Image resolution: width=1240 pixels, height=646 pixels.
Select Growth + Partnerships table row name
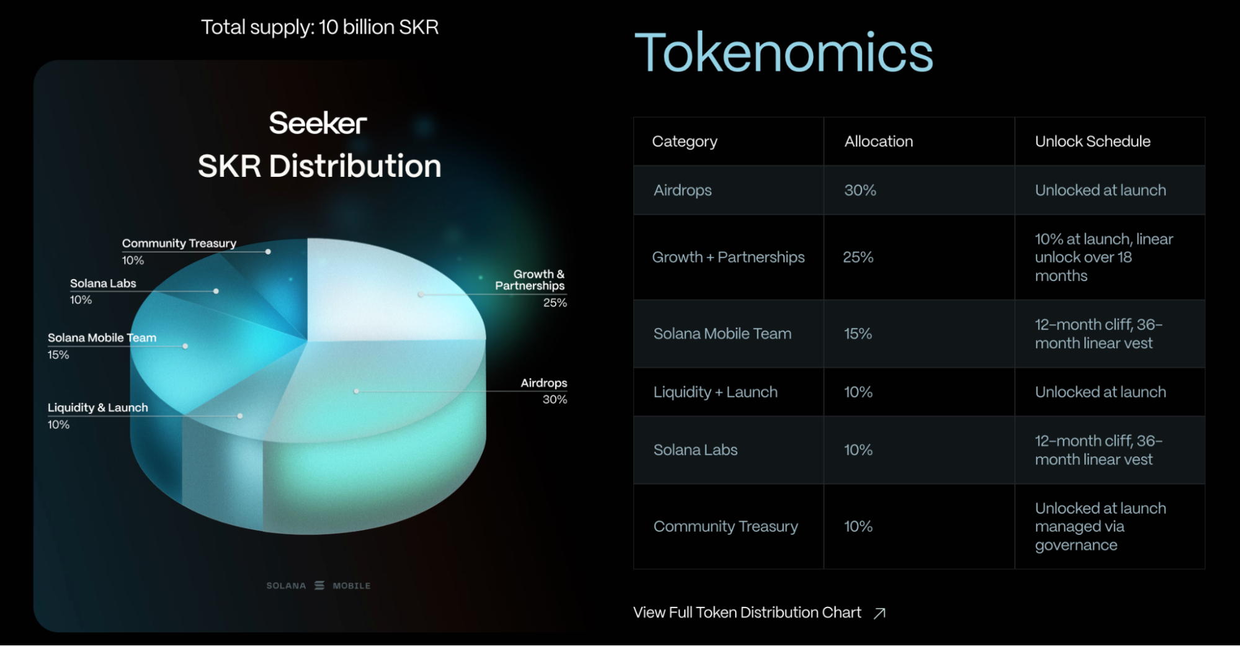click(728, 257)
